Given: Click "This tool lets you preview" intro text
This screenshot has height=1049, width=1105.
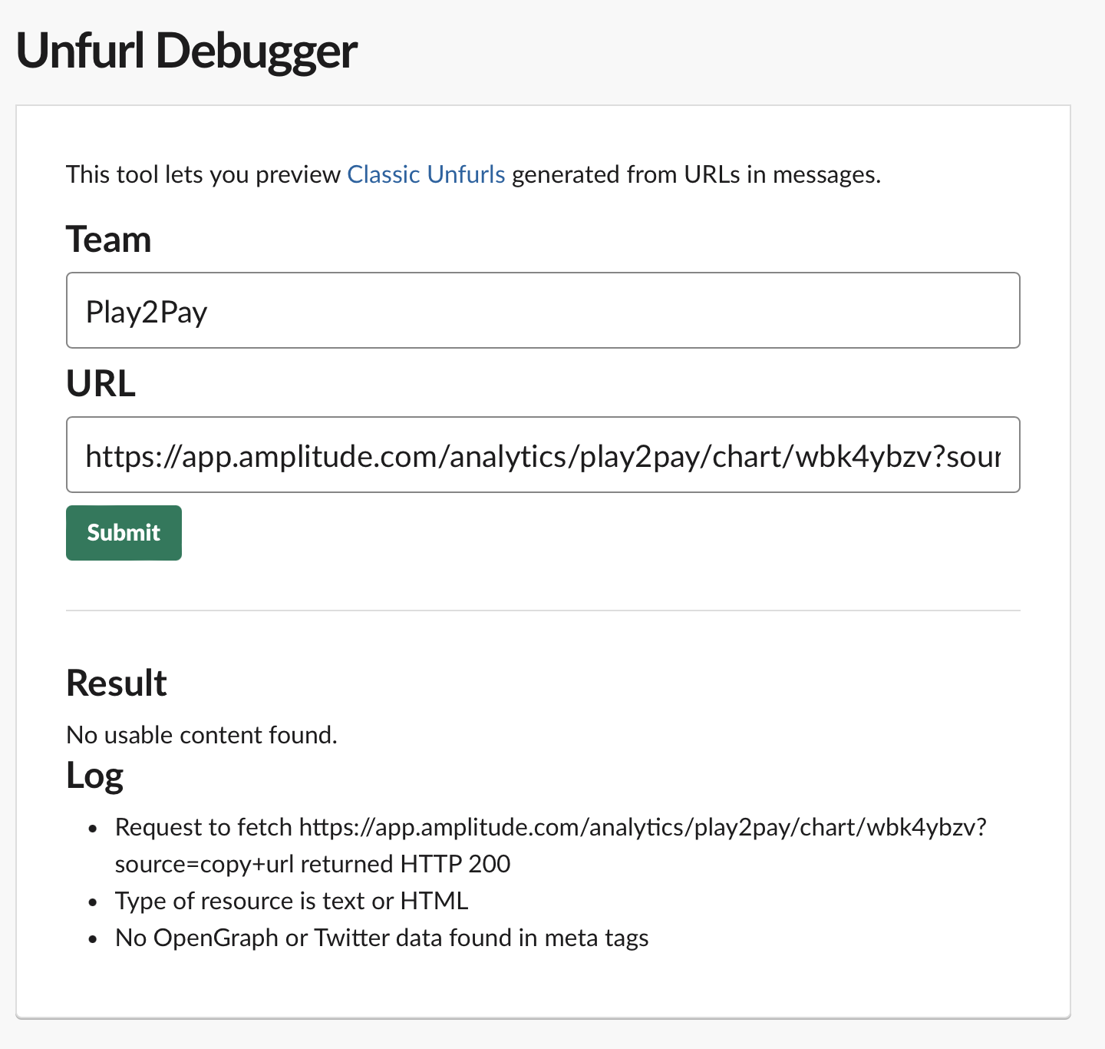Looking at the screenshot, I should pos(203,174).
